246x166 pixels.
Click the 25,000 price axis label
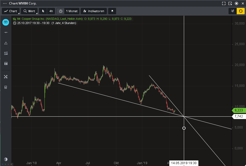tap(240, 44)
